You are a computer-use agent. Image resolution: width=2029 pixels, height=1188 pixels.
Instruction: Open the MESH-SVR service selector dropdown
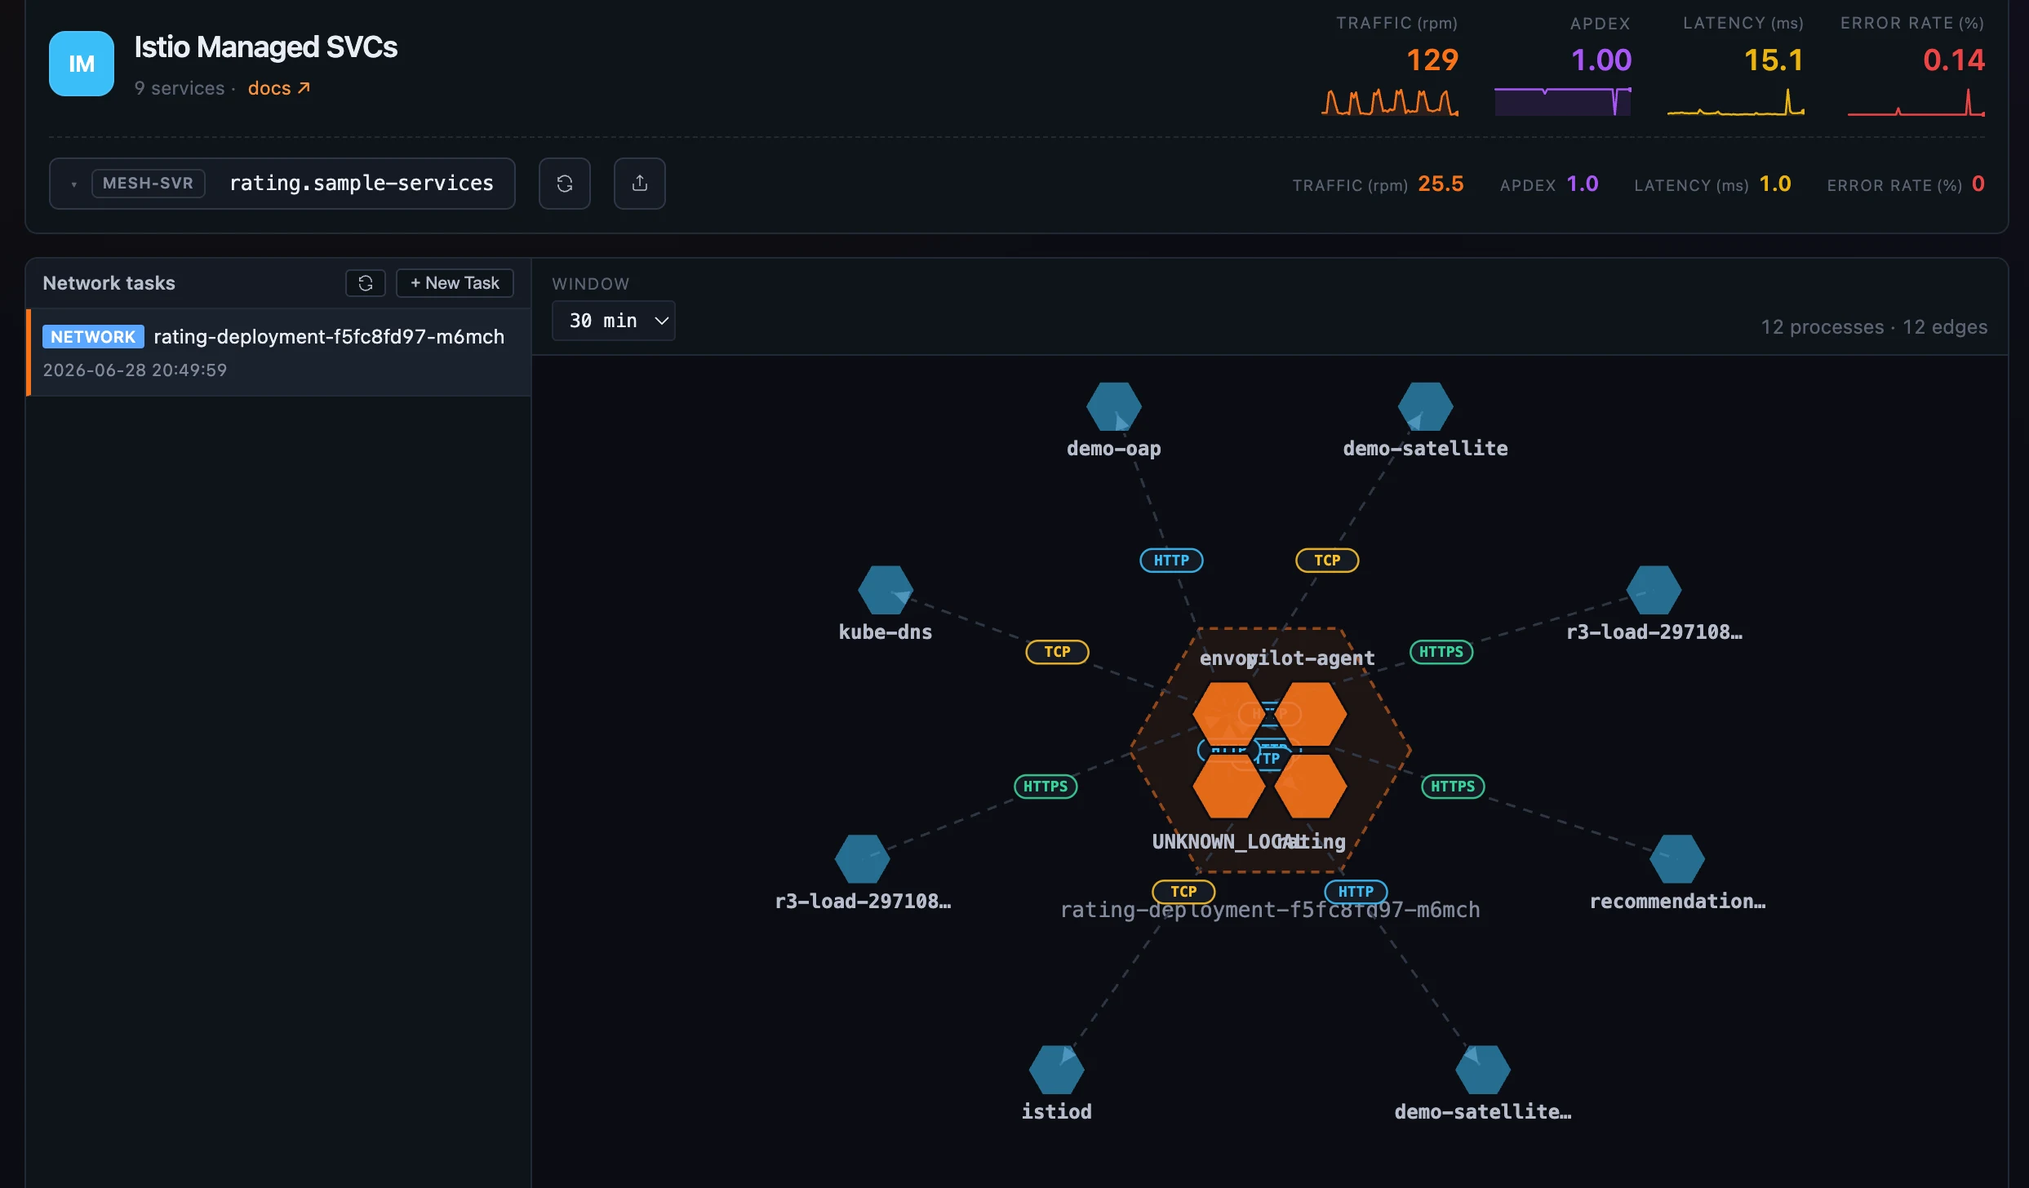coord(282,184)
